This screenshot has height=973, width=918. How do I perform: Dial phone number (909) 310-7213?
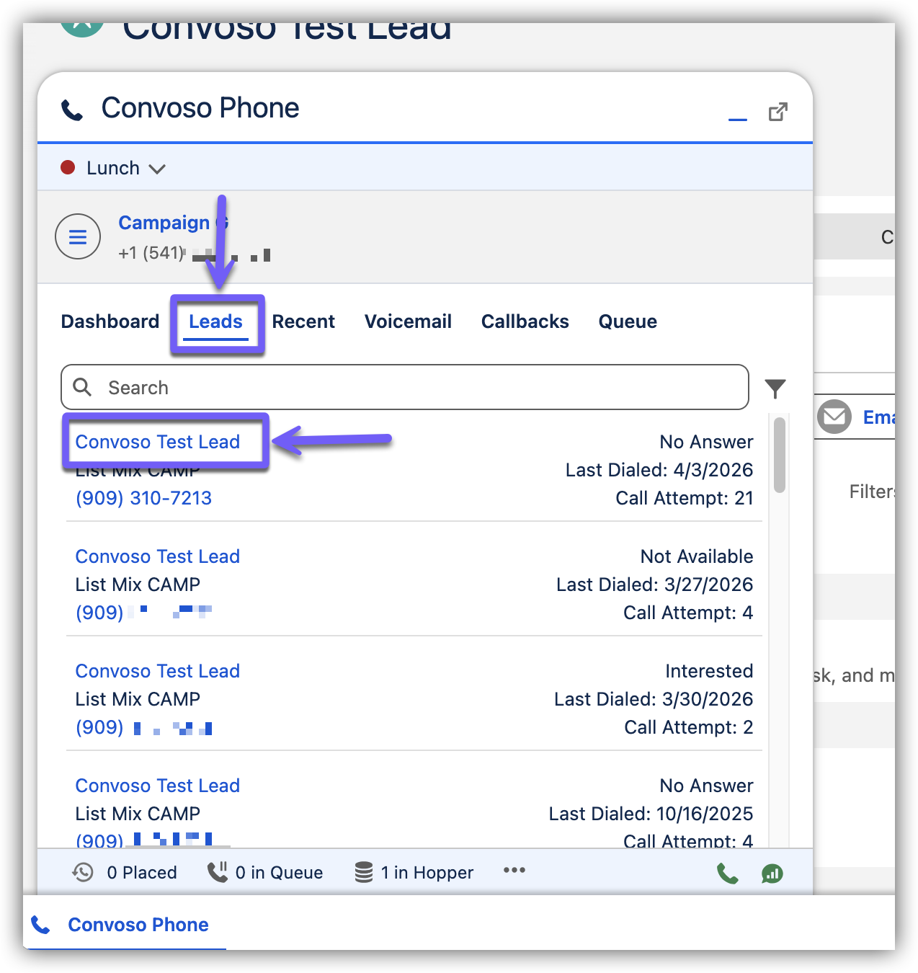[x=144, y=498]
